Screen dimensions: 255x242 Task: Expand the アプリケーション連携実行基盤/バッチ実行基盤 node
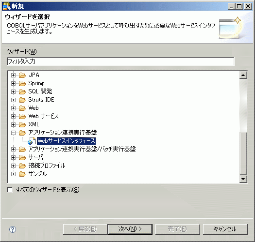(x=13, y=149)
